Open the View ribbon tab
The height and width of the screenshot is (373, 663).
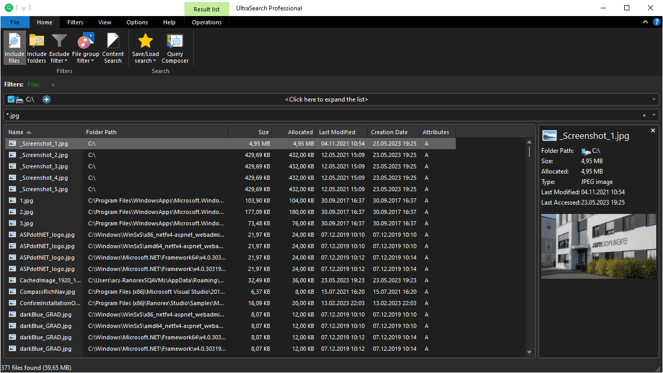(105, 22)
